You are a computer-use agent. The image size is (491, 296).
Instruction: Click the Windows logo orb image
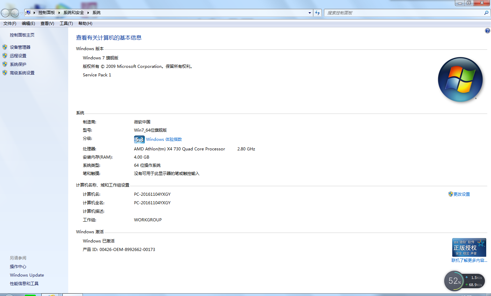click(460, 79)
